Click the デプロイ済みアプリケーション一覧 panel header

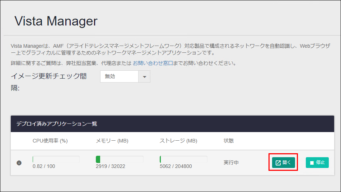[172, 124]
